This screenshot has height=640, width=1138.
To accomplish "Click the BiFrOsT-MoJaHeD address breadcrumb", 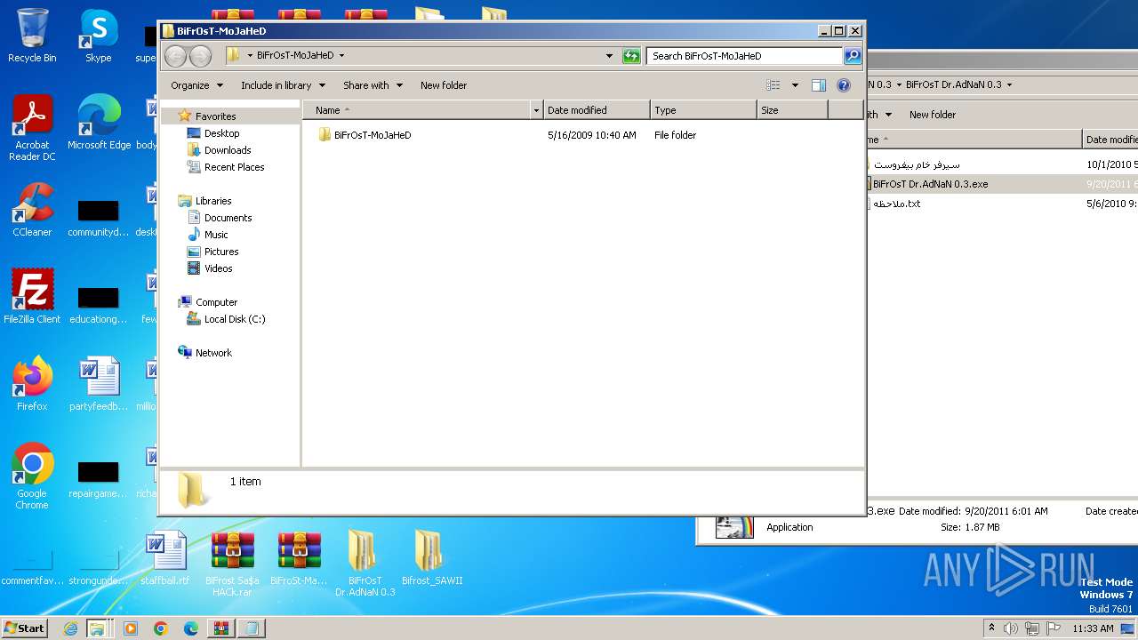I will 295,55.
